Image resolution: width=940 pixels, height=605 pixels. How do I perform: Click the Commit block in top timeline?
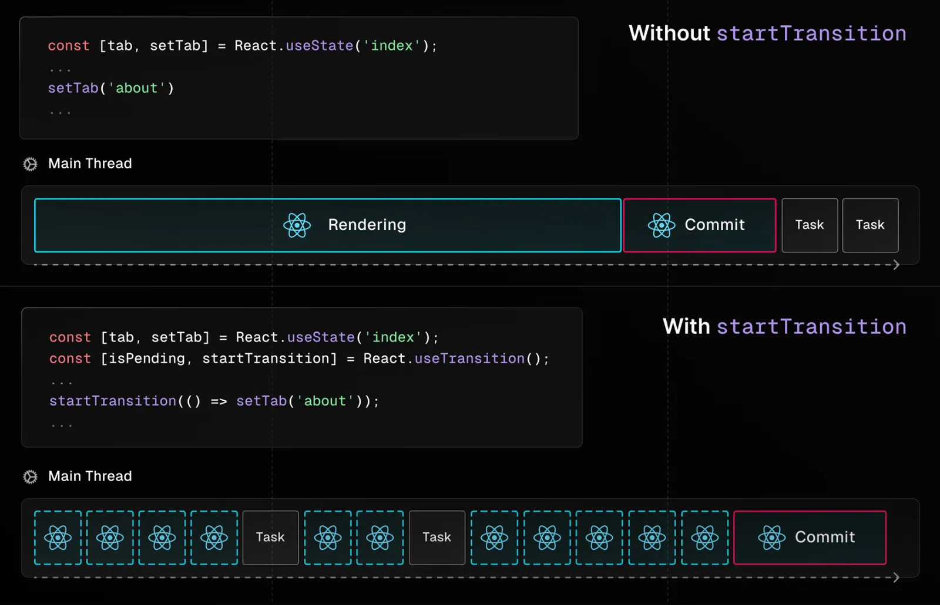[x=699, y=225]
